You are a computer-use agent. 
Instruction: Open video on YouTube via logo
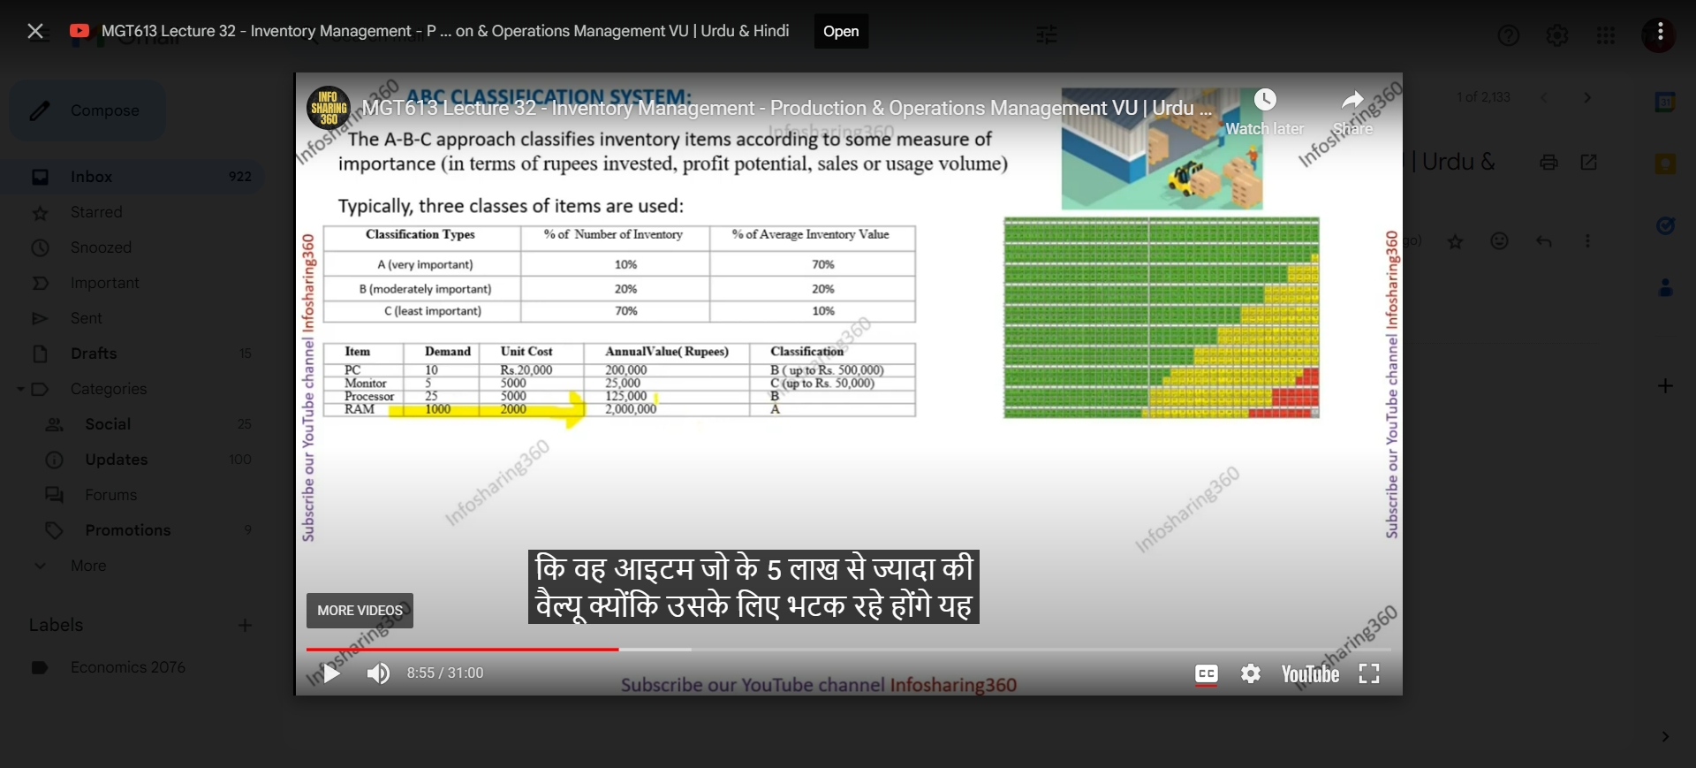pos(1310,673)
